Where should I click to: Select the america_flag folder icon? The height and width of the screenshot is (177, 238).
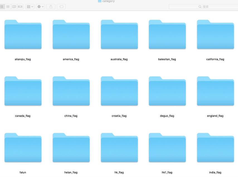tap(71, 35)
